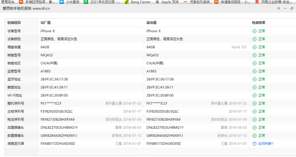
Task: Click the 正常 check icon for 整机序列号
Action: 255,104
